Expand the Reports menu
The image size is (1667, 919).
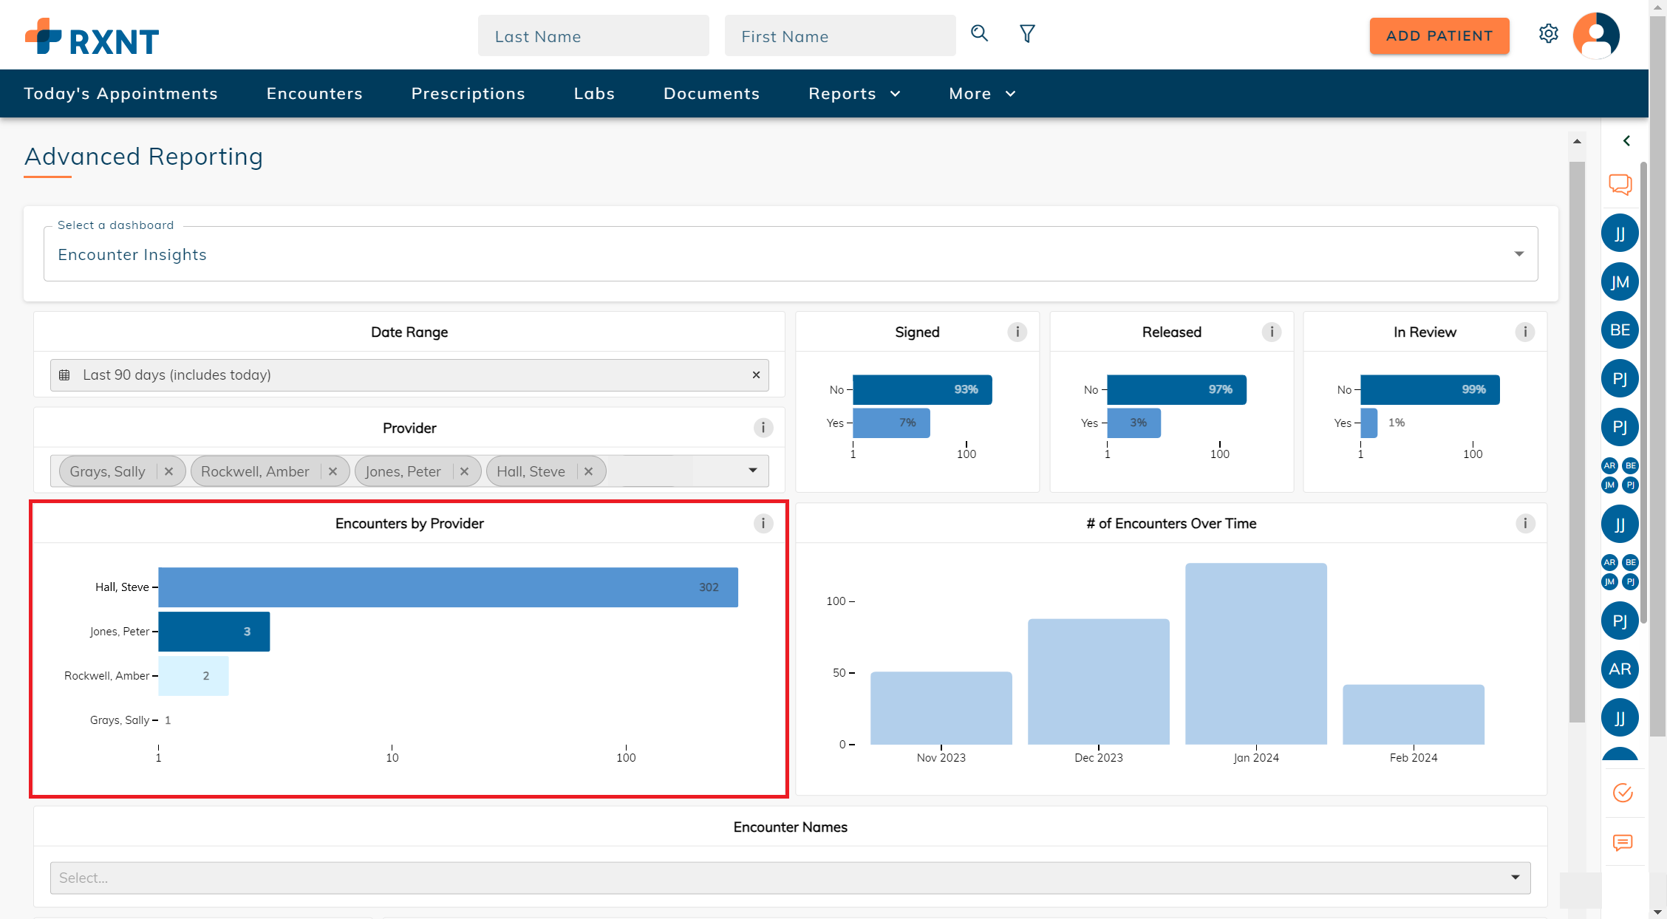854,94
